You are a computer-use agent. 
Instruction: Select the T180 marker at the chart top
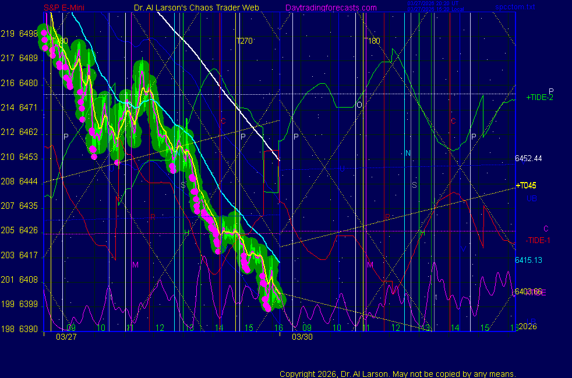pyautogui.click(x=372, y=41)
